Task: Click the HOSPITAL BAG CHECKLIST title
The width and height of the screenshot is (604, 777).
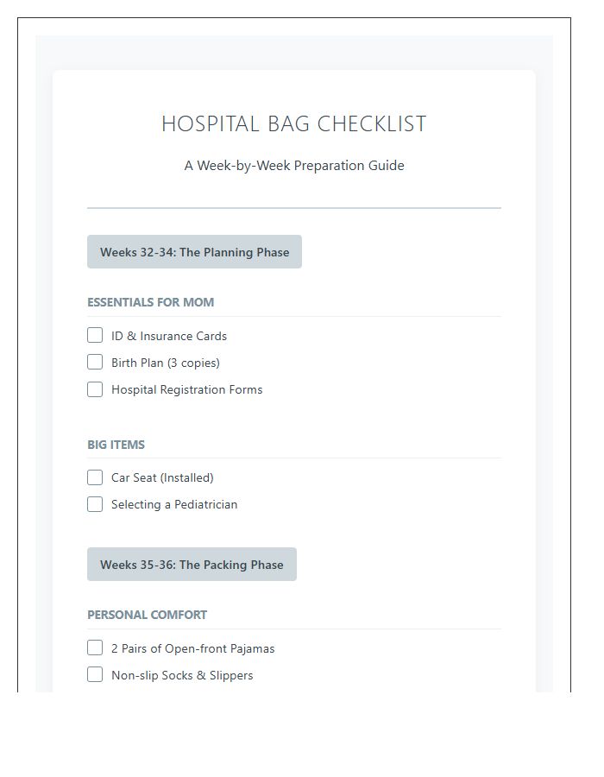Action: click(294, 123)
